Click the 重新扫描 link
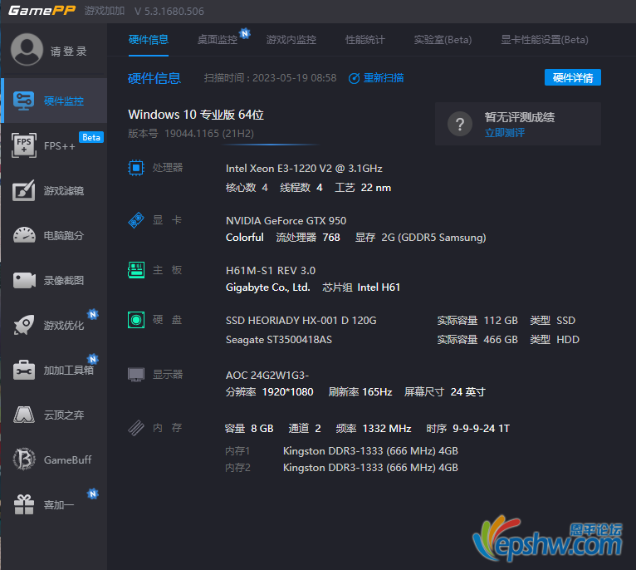This screenshot has width=636, height=570. click(x=384, y=78)
